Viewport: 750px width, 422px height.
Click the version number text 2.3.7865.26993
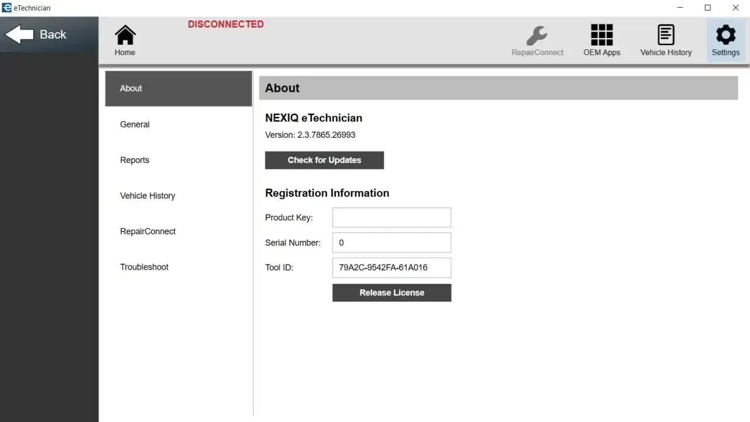pyautogui.click(x=326, y=135)
